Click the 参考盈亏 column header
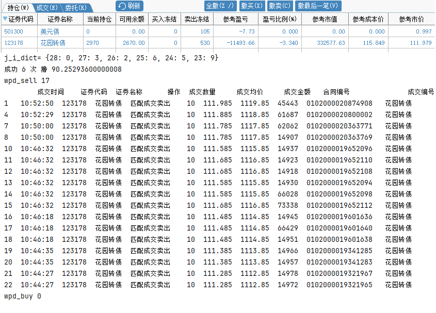436x313 pixels. pyautogui.click(x=235, y=19)
